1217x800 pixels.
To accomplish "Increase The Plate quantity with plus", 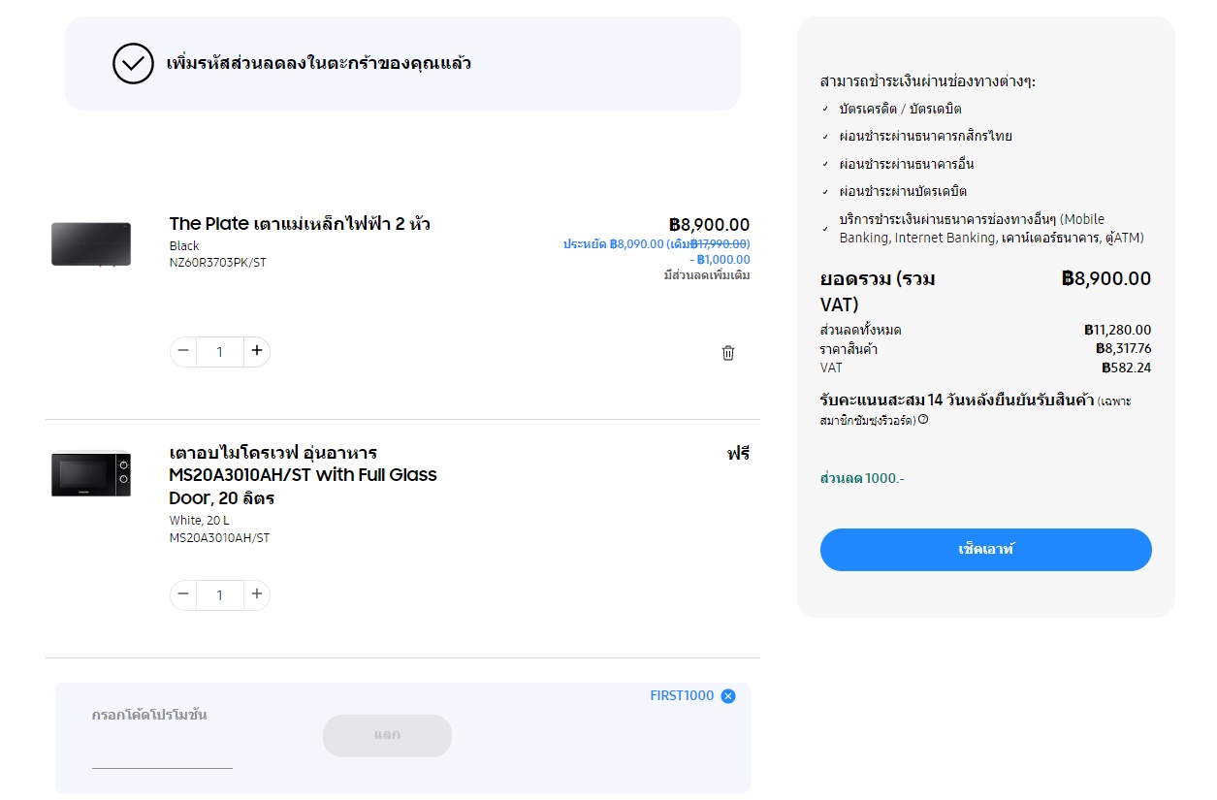I will click(x=256, y=351).
